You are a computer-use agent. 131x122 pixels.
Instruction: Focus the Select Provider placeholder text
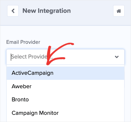[32, 57]
